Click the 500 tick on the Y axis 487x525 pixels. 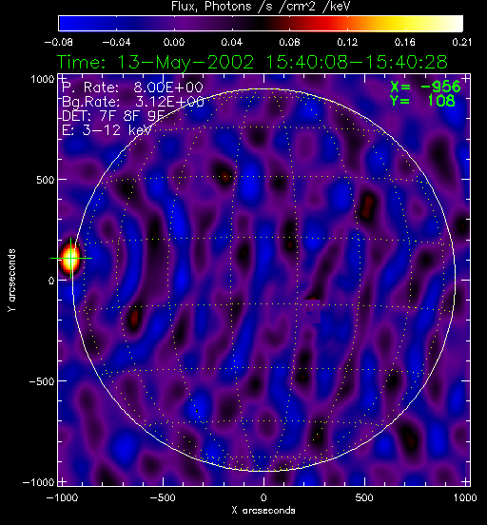[45, 180]
